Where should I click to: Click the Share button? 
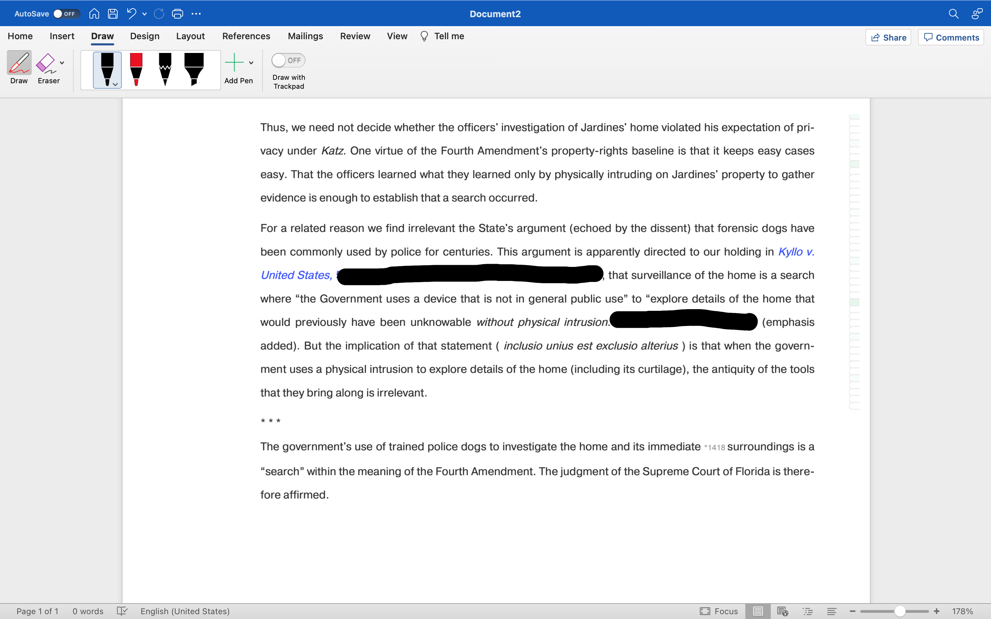tap(888, 38)
